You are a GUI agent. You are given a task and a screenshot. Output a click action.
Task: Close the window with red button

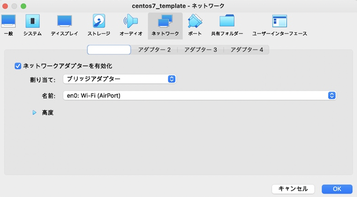coord(5,6)
